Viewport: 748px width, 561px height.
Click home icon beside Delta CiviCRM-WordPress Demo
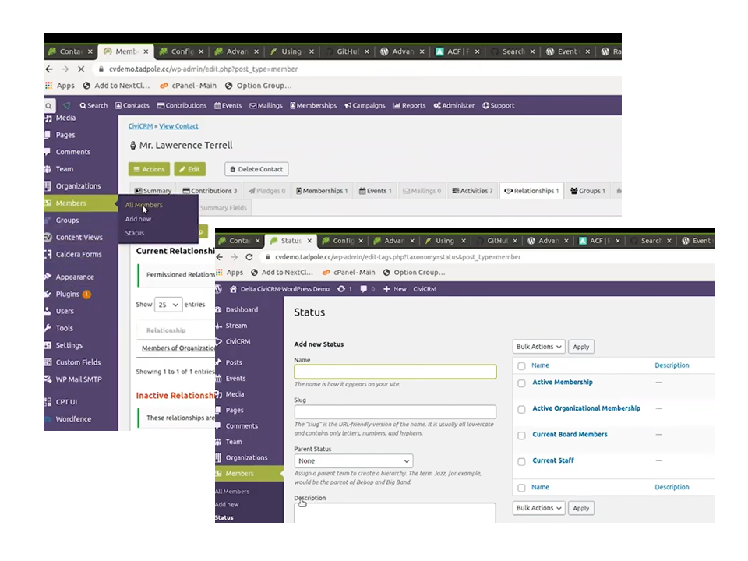[x=233, y=289]
